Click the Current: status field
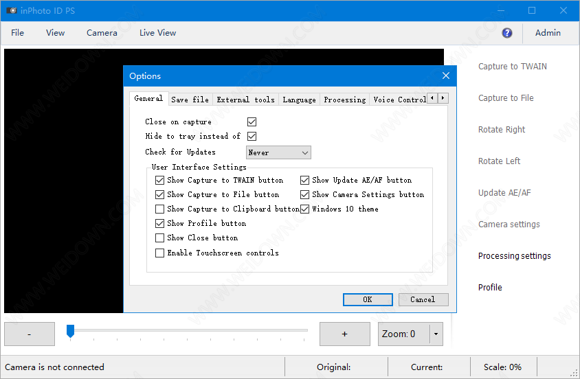 427,367
